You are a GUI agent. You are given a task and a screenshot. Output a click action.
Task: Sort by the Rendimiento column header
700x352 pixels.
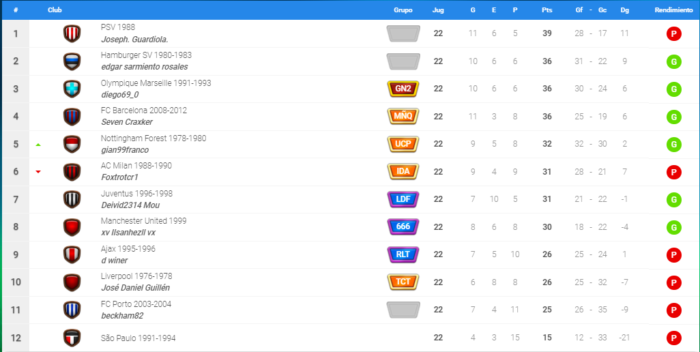(x=673, y=10)
